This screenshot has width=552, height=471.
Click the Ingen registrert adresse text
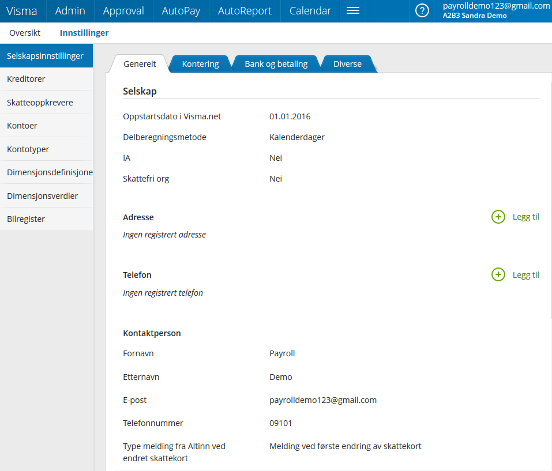pos(164,235)
